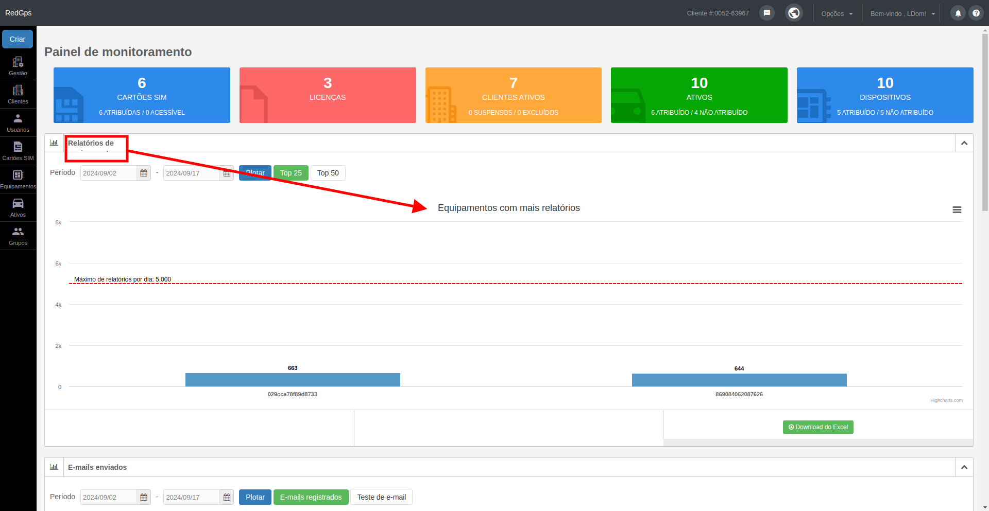This screenshot has width=989, height=511.
Task: Collapse the E-mails enviados panel
Action: [964, 467]
